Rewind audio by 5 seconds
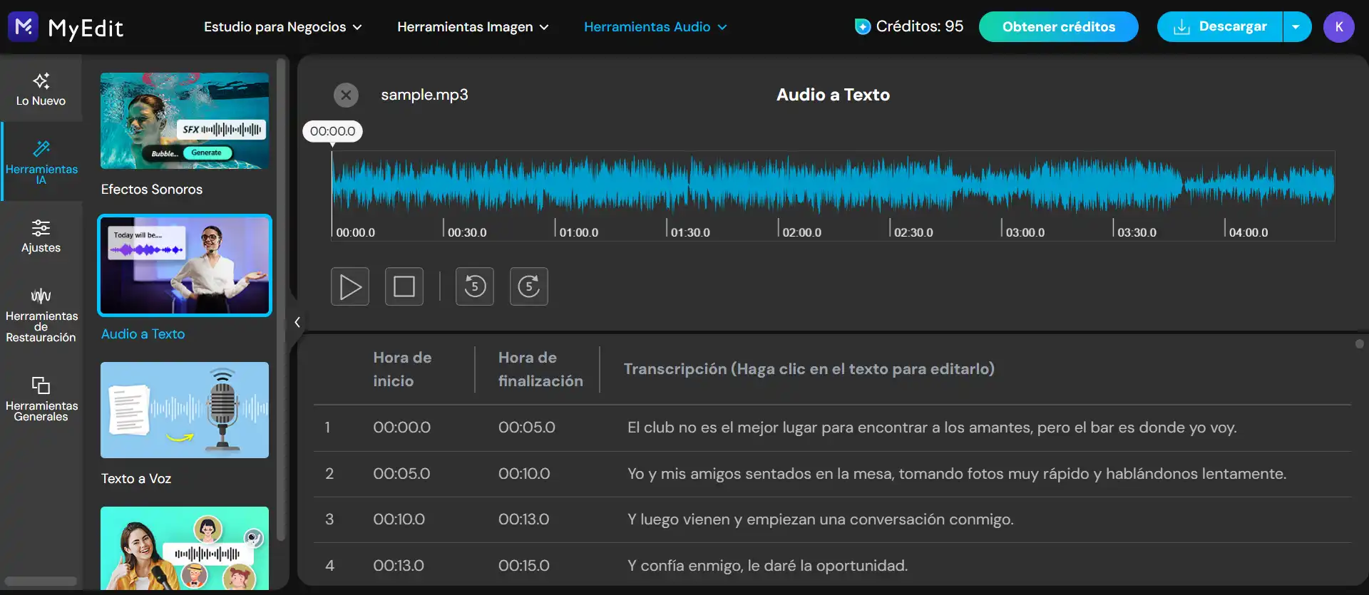The image size is (1369, 595). click(x=475, y=286)
